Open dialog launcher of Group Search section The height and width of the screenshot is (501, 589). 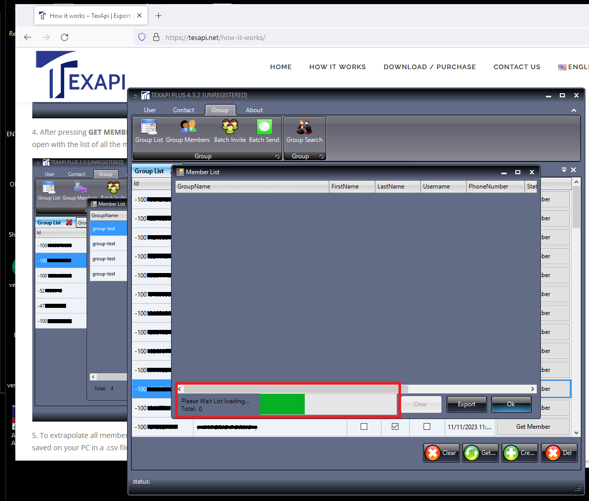[321, 156]
